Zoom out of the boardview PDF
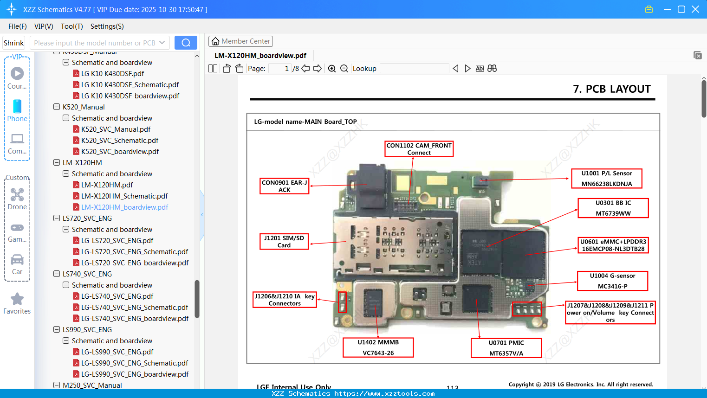This screenshot has width=707, height=398. coord(344,68)
